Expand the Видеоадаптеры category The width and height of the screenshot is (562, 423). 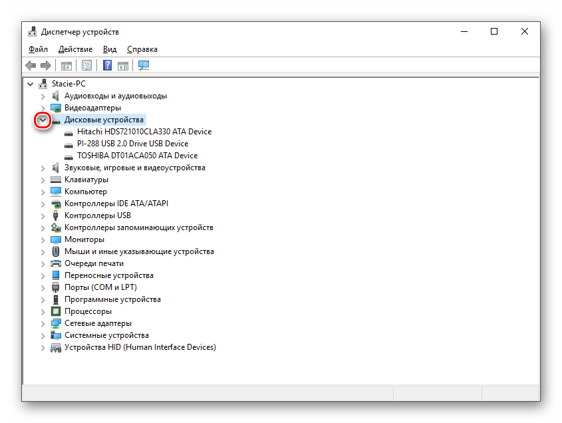tap(43, 108)
